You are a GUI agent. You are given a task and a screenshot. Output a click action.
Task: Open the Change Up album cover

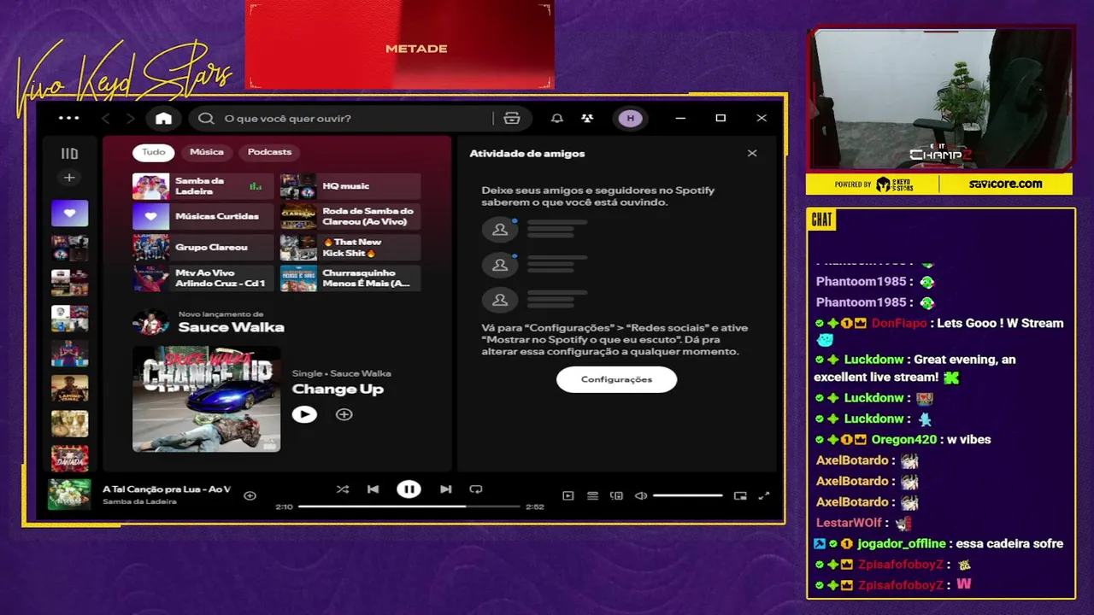click(x=206, y=399)
